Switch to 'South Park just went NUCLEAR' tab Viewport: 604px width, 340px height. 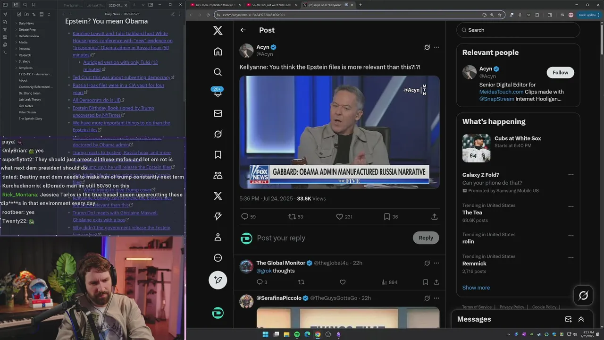[271, 5]
